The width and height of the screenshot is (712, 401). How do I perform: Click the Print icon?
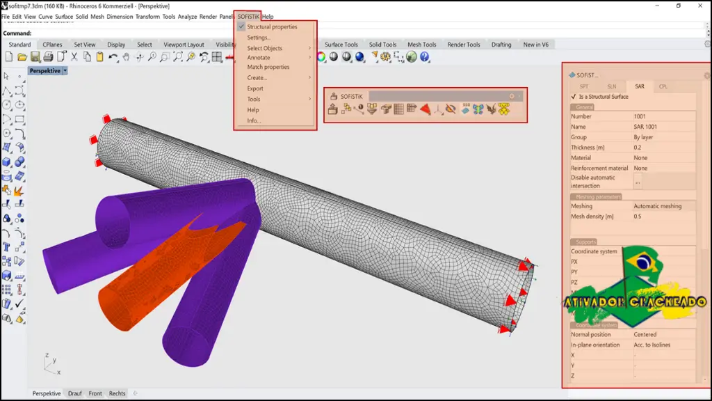[48, 57]
